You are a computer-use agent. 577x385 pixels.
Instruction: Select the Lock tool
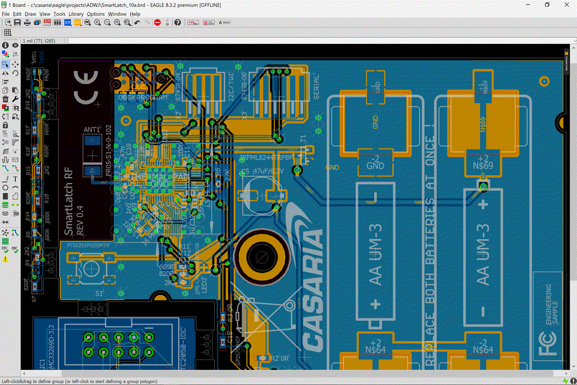pyautogui.click(x=5, y=125)
